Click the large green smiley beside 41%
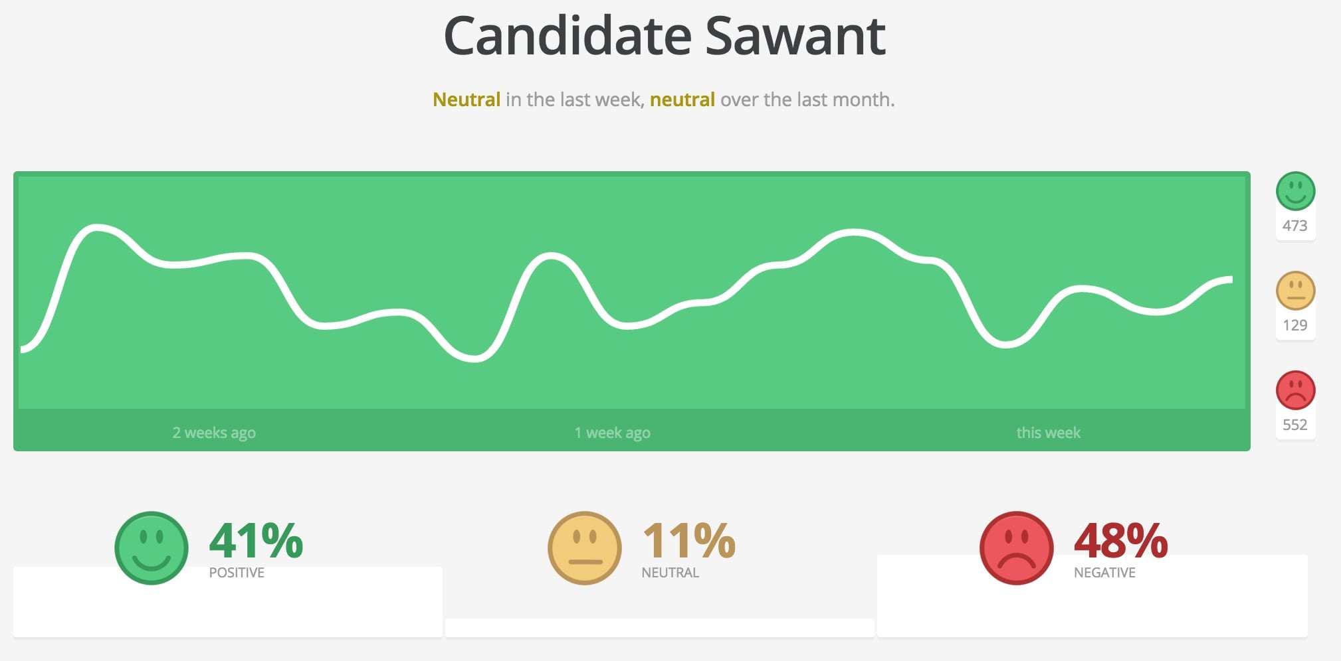The image size is (1341, 661). [152, 548]
